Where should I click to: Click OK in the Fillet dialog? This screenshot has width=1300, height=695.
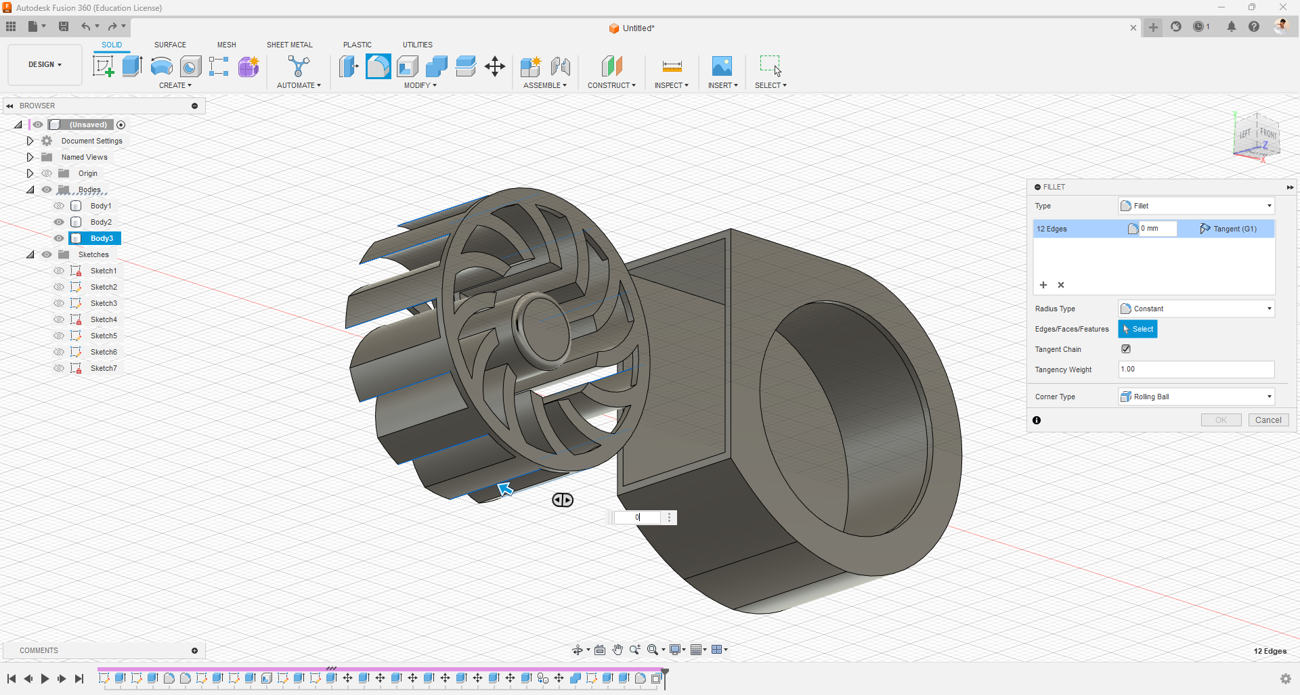click(1221, 420)
